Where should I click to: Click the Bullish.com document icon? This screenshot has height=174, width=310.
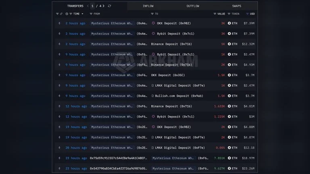pos(153,96)
